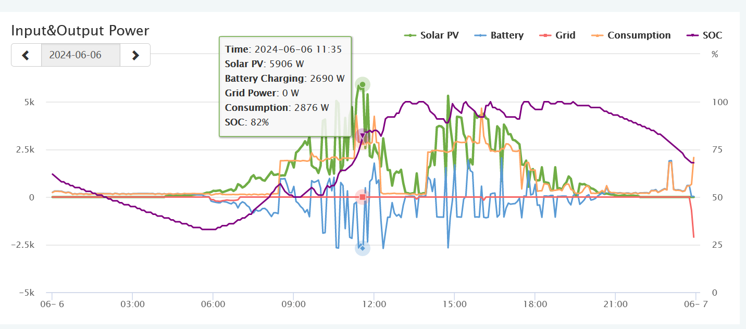
Task: Select highlighted green Solar PV peak point
Action: (x=363, y=84)
